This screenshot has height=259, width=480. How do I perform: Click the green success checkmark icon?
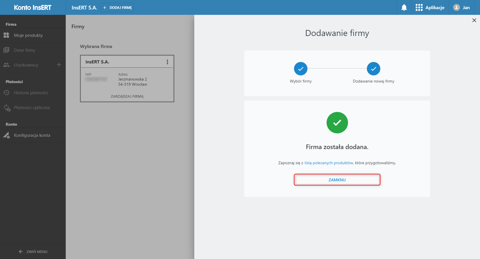click(337, 123)
